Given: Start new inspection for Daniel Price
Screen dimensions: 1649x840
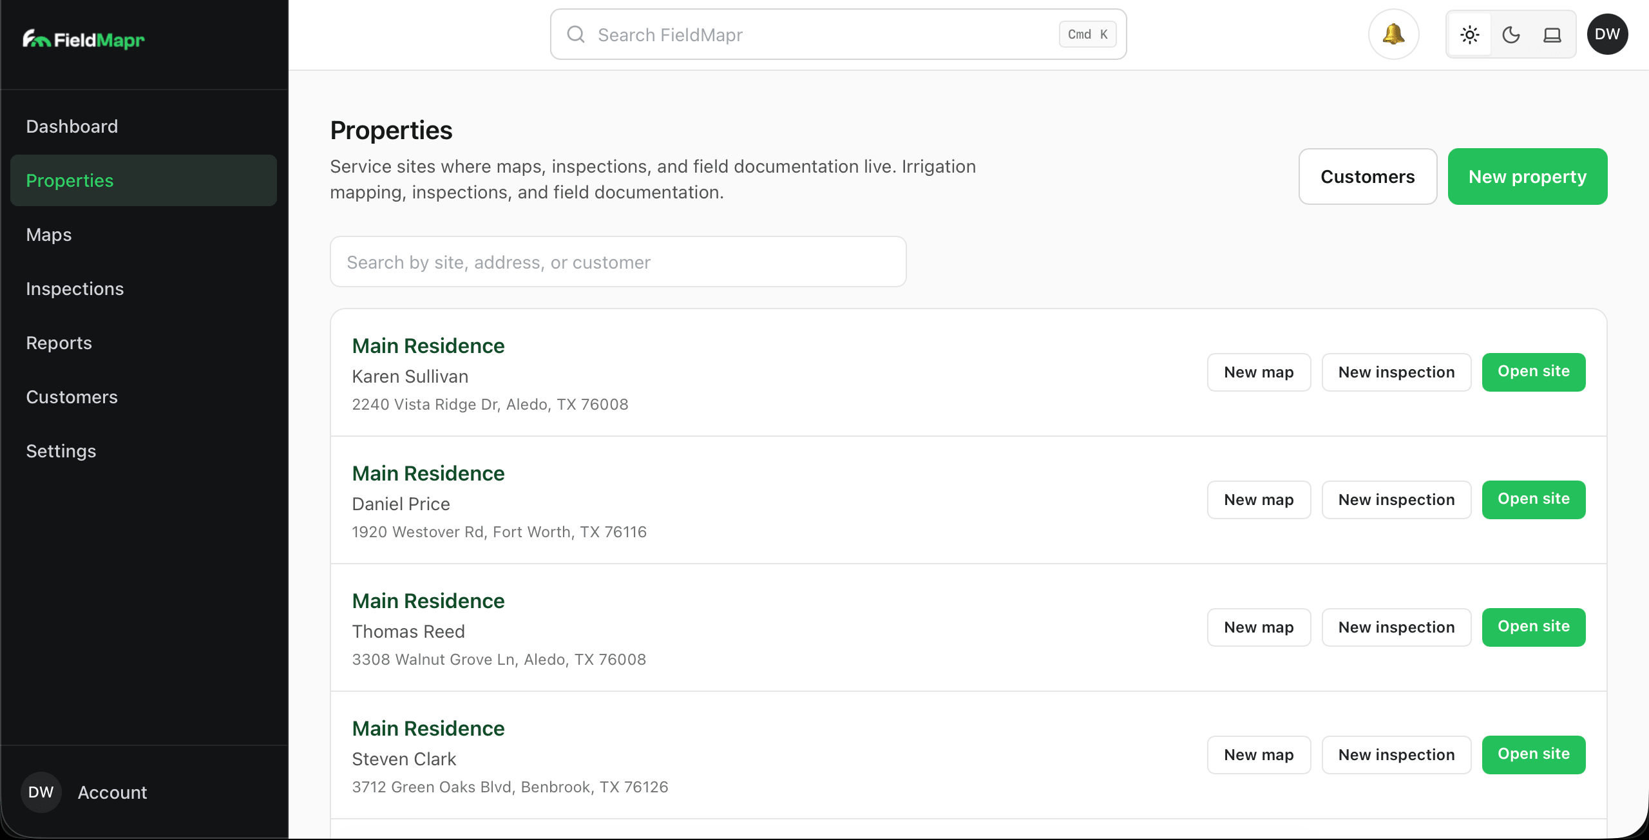Looking at the screenshot, I should 1396,499.
